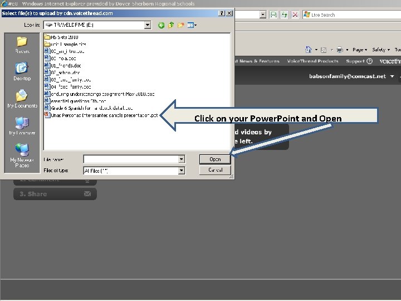Screen dimensions: 401x301
Task: Expand the Files of type dropdown
Action: (182, 171)
